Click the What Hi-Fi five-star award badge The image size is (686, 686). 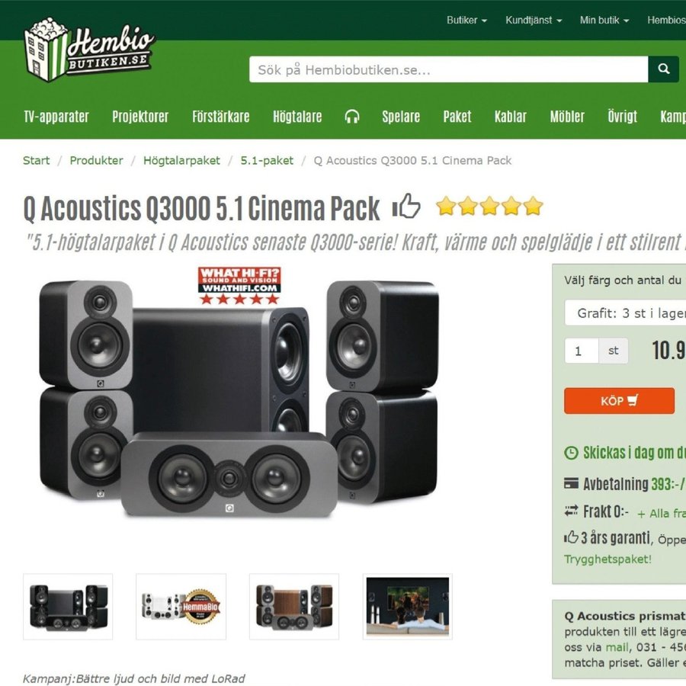pos(239,286)
